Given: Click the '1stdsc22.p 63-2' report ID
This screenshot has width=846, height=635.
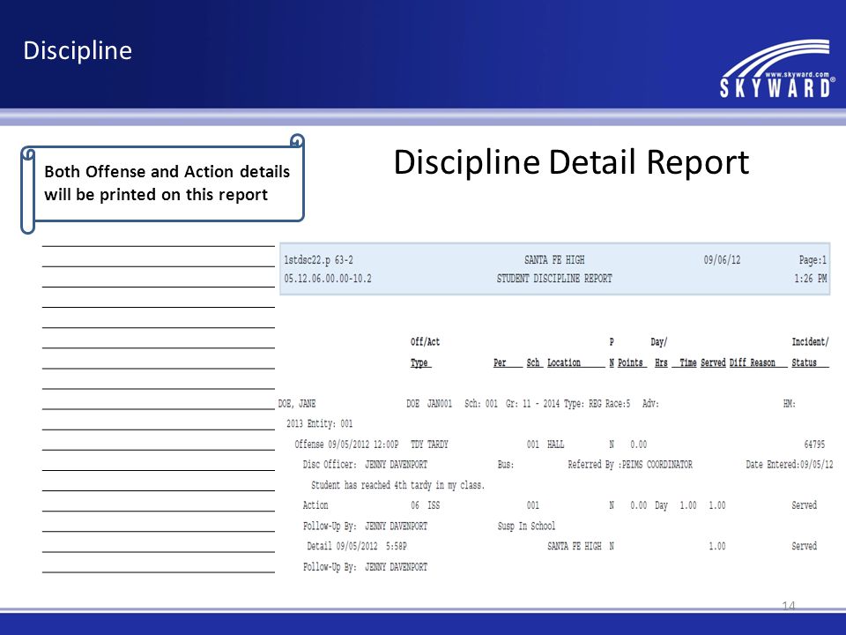Looking at the screenshot, I should point(318,260).
